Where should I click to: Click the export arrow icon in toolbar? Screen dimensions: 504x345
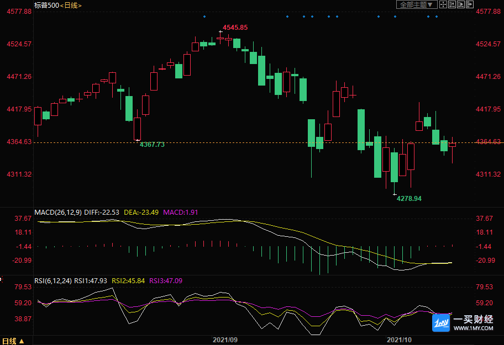coord(470,4)
